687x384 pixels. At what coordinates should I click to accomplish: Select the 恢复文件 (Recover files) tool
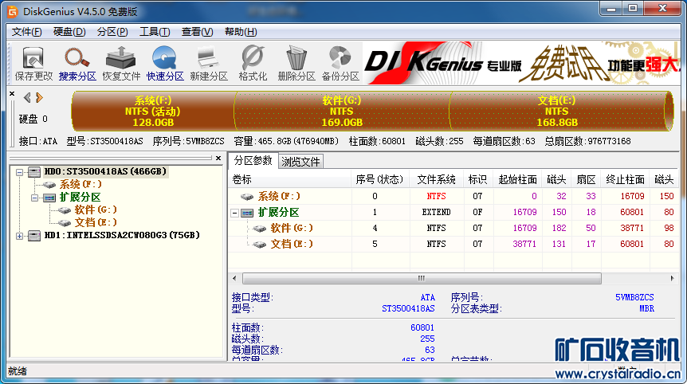pyautogui.click(x=121, y=64)
